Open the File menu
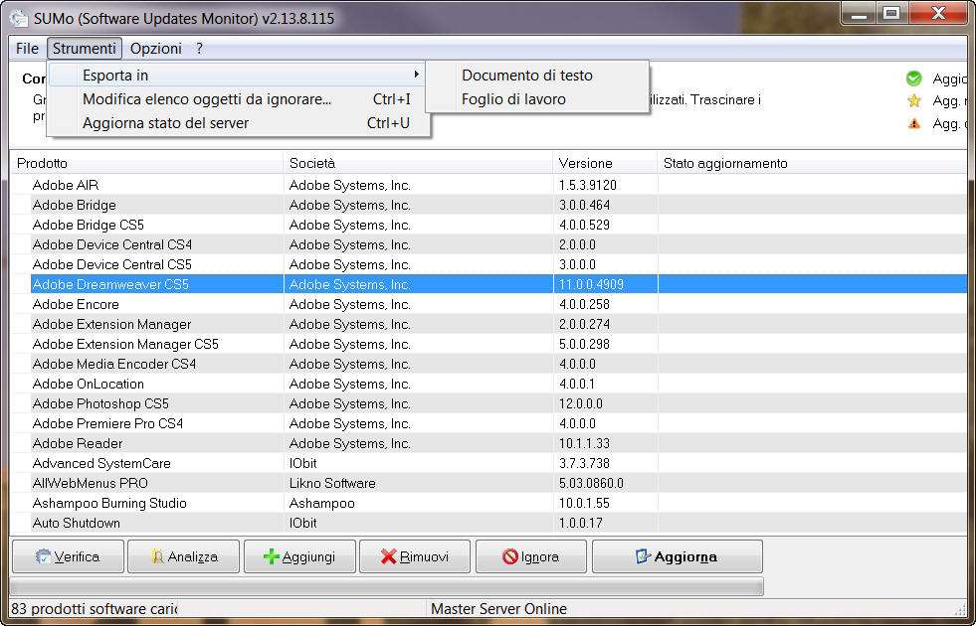The width and height of the screenshot is (976, 626). [x=27, y=49]
